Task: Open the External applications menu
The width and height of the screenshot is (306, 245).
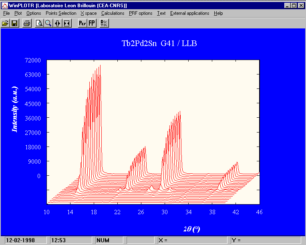Action: [189, 13]
